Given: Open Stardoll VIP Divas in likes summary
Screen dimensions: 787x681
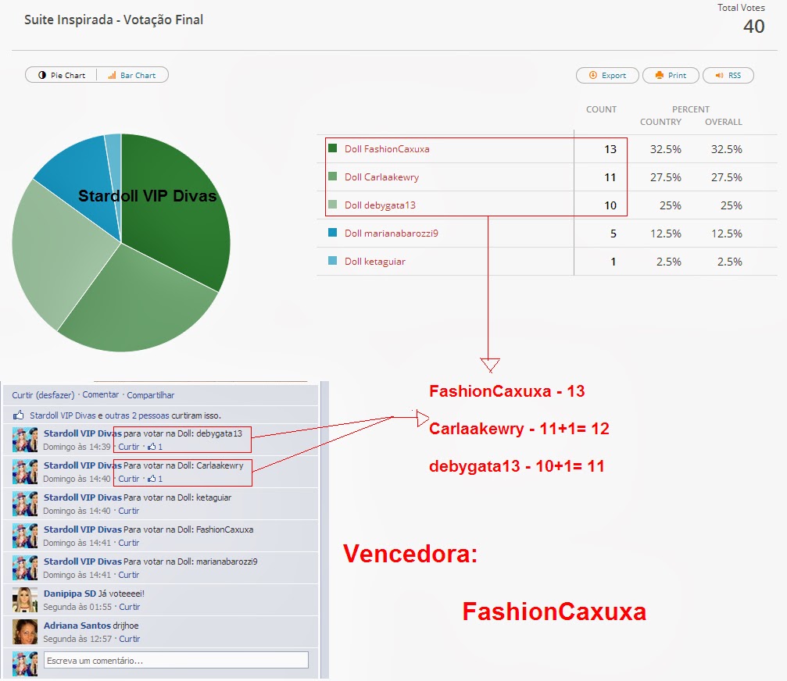Looking at the screenshot, I should coord(63,415).
